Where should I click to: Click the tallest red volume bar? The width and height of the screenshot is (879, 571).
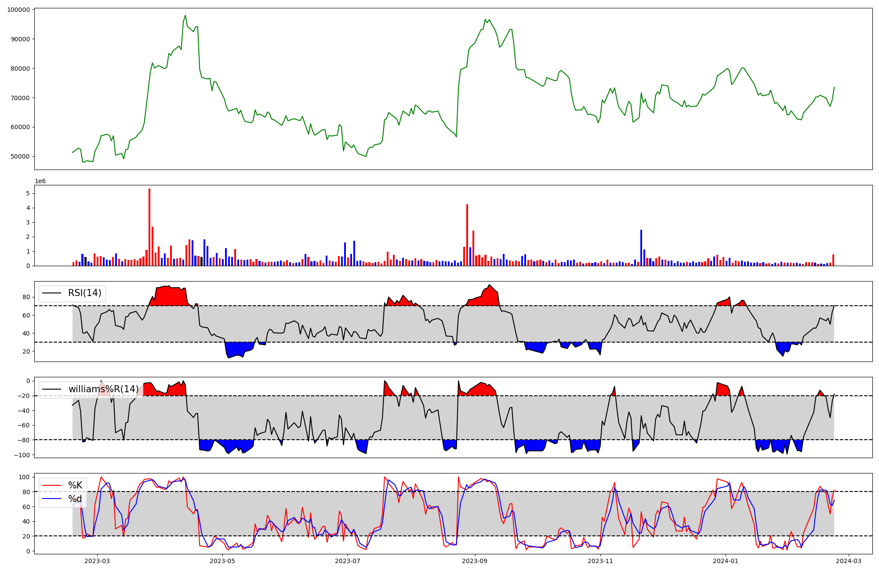(x=149, y=227)
